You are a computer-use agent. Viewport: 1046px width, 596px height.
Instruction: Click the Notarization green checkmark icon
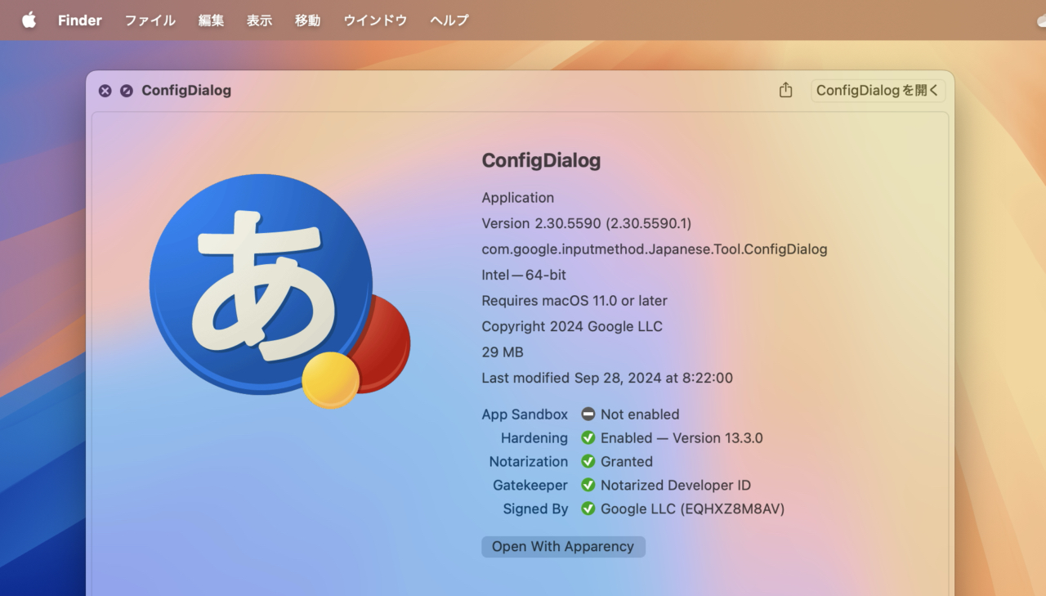588,462
